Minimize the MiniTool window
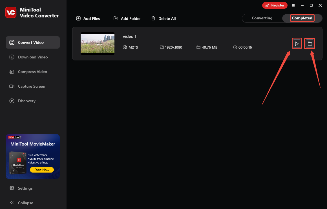 (302, 5)
